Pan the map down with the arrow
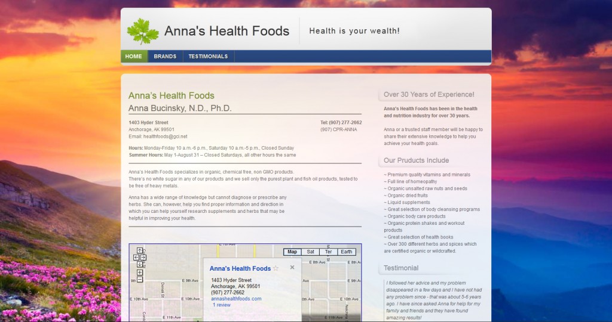612x322 pixels. tap(140, 264)
